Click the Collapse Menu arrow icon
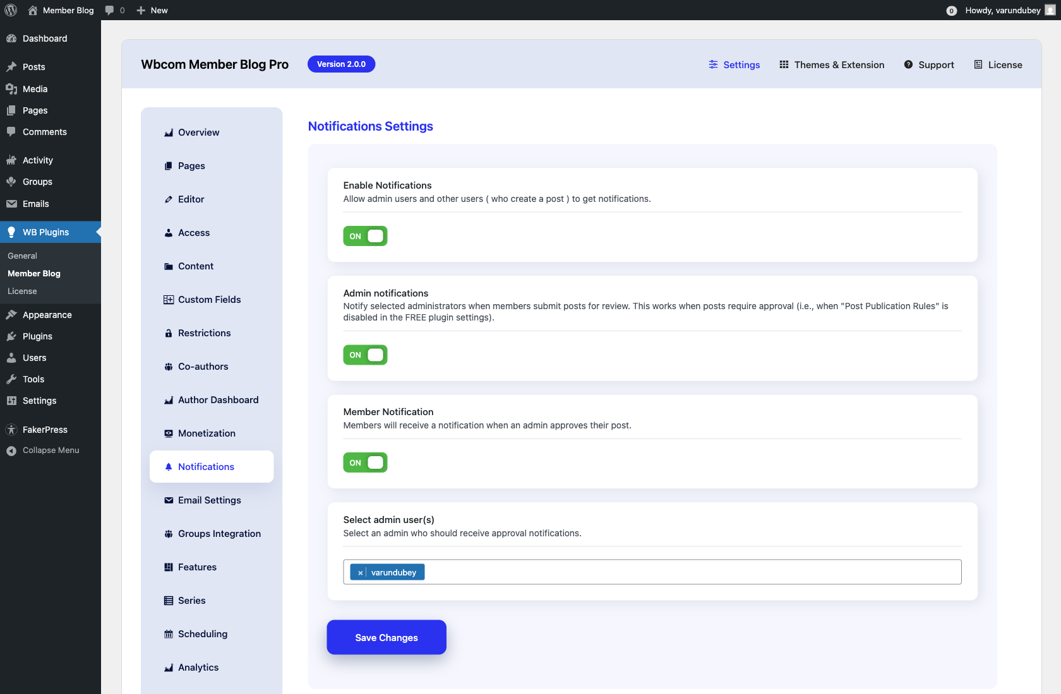Viewport: 1061px width, 694px height. click(11, 450)
